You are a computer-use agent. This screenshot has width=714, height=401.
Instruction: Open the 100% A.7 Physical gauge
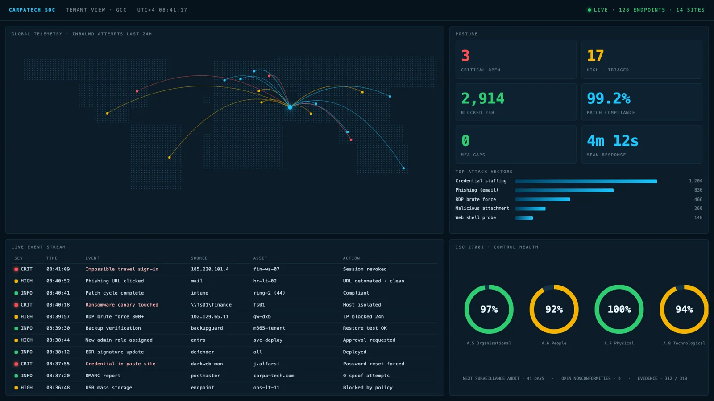619,309
